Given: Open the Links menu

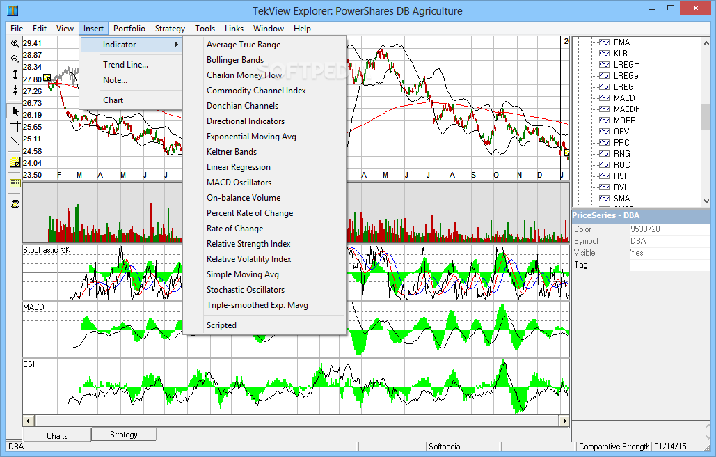Looking at the screenshot, I should click(234, 29).
